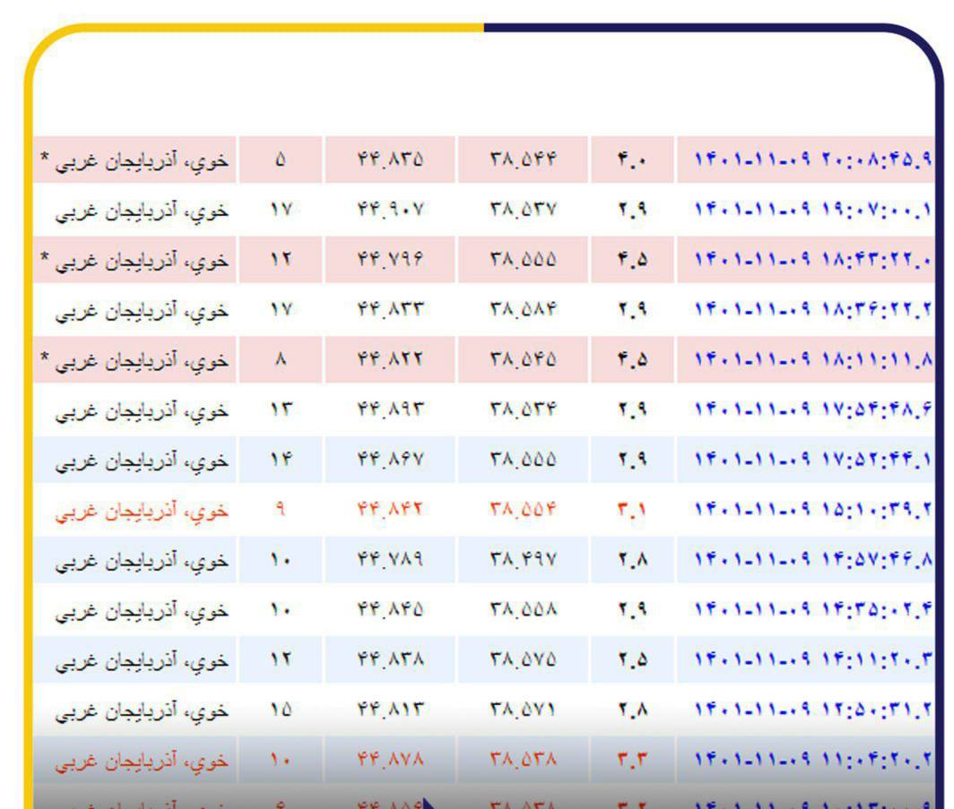Click the red latitude value '۳۸.۵۳۸'
954x809 pixels.
[x=524, y=759]
